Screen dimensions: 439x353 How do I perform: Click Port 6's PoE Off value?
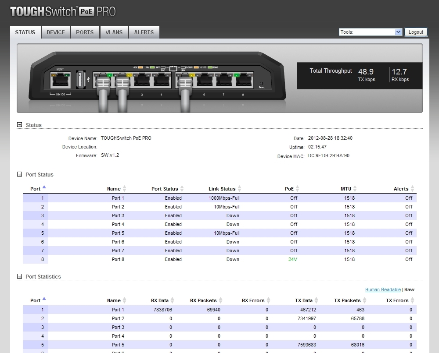[294, 242]
